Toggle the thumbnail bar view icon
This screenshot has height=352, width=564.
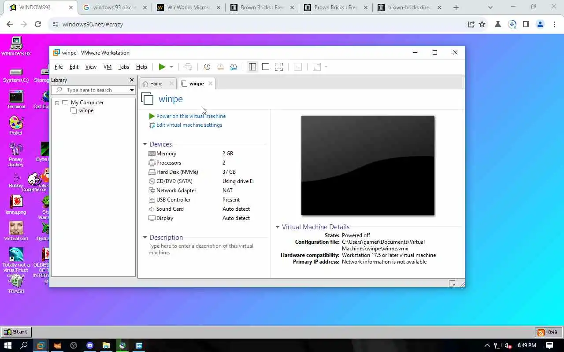pyautogui.click(x=266, y=67)
